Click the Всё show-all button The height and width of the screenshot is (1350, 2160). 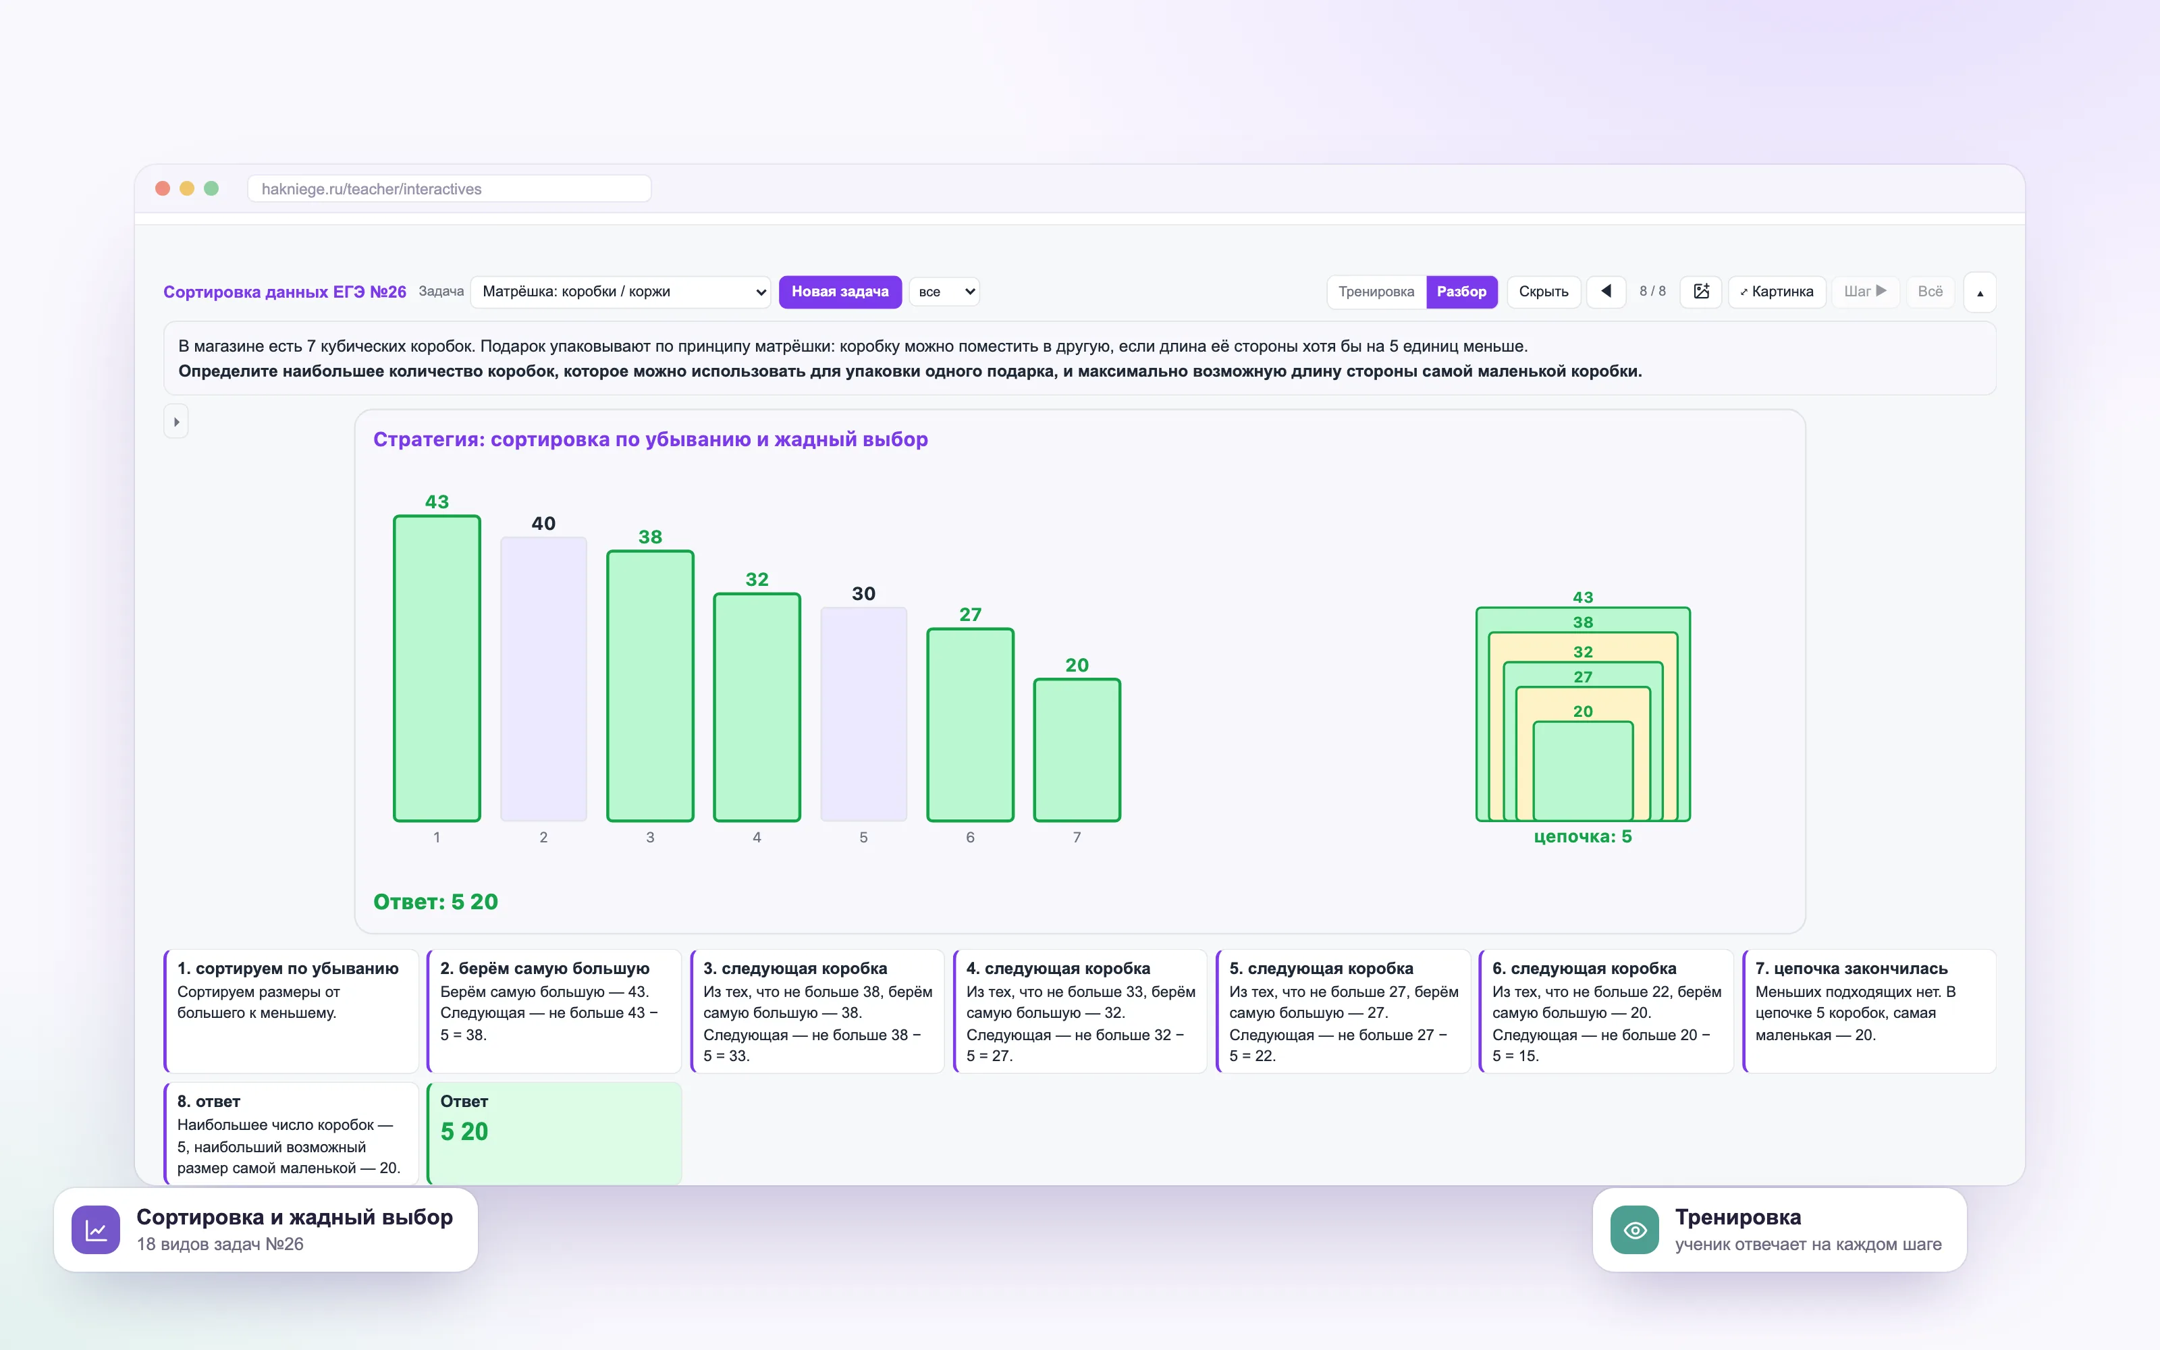[x=1930, y=291]
